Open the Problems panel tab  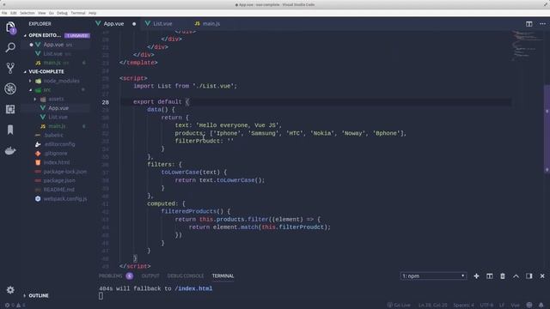click(111, 276)
